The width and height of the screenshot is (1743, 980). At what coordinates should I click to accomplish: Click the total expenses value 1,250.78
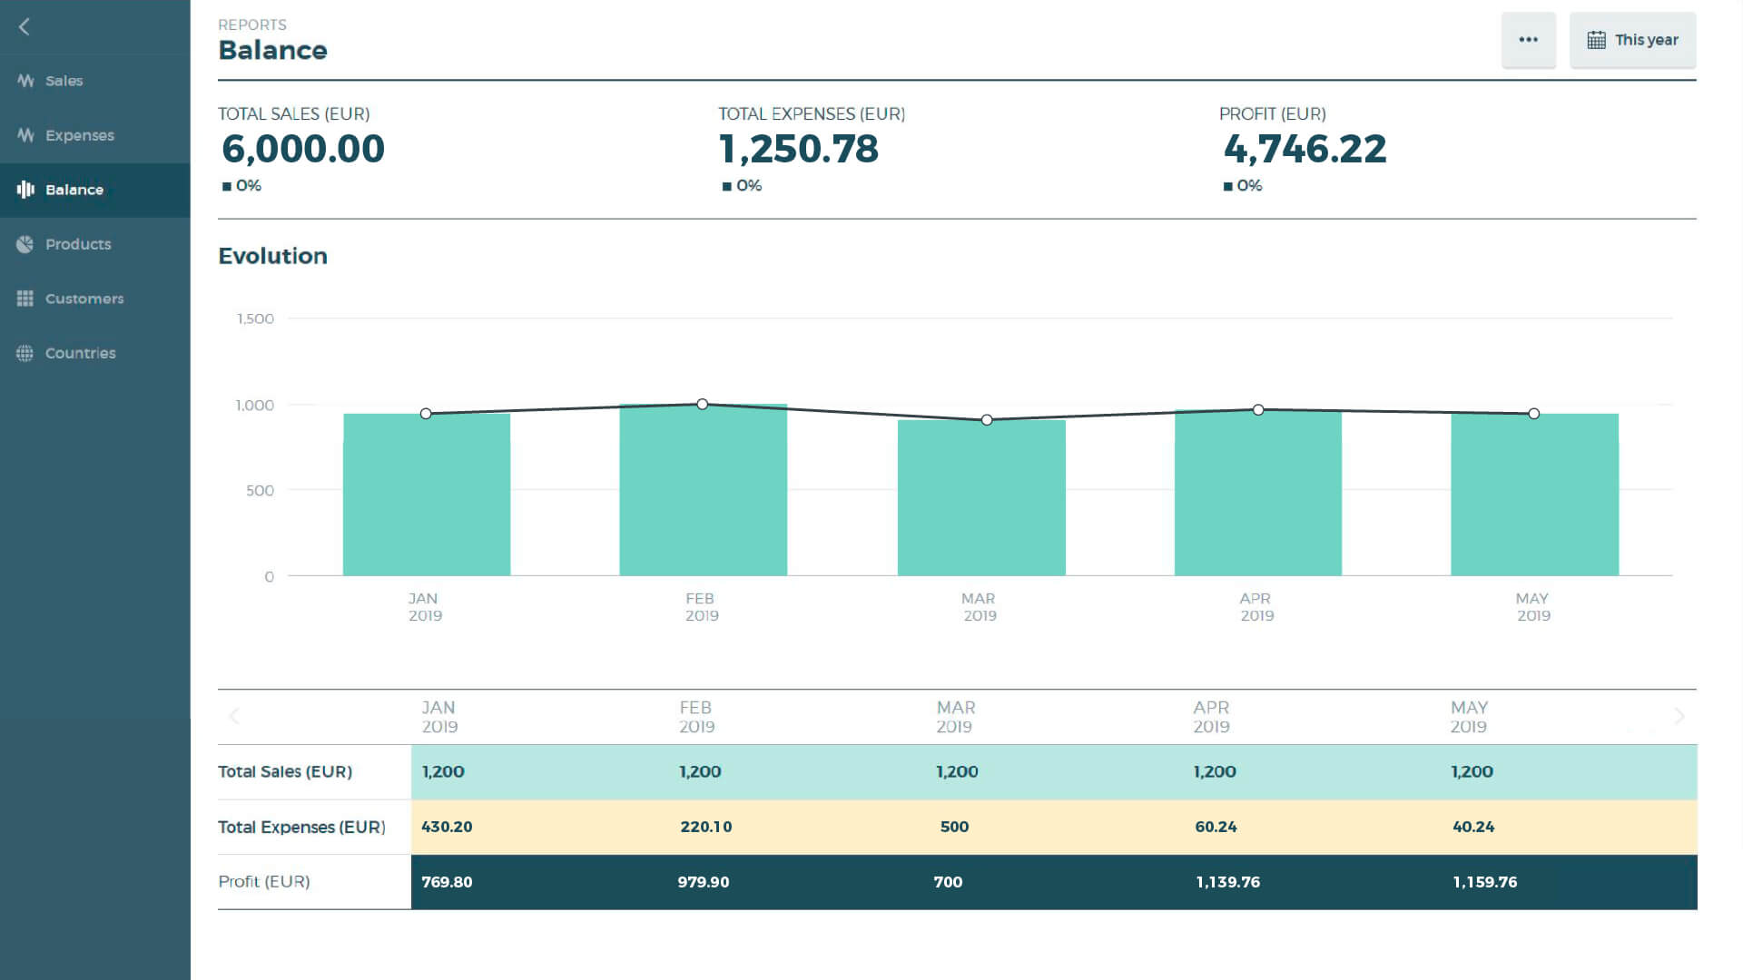coord(799,149)
